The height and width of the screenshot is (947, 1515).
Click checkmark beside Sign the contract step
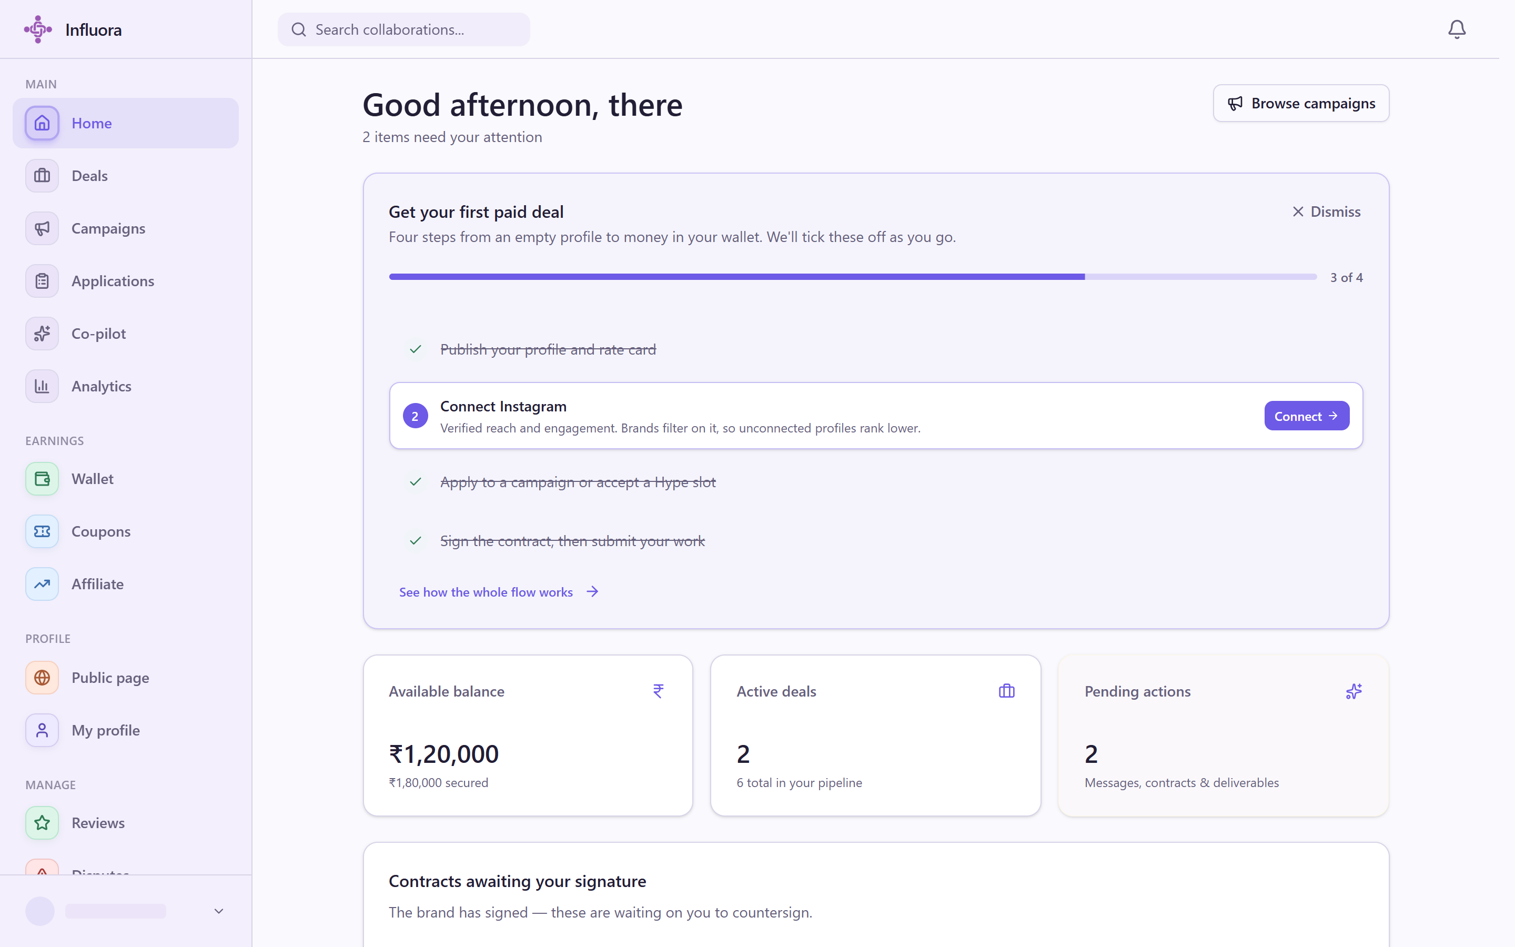415,540
